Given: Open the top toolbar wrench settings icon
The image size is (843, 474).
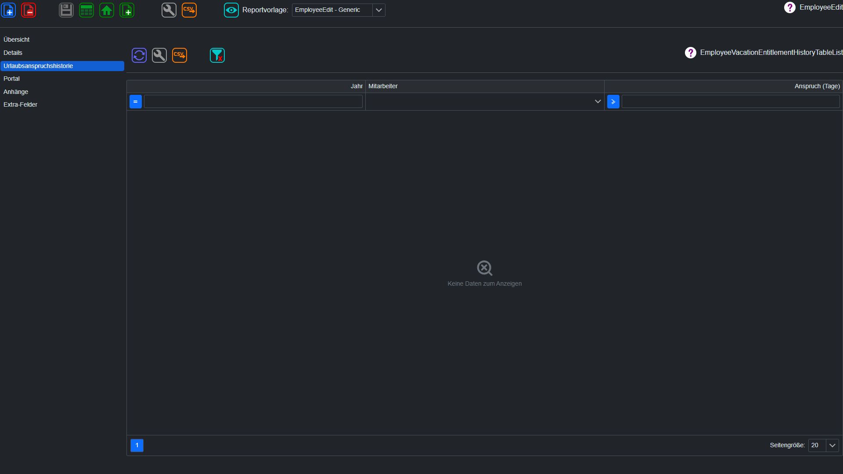Looking at the screenshot, I should point(169,10).
